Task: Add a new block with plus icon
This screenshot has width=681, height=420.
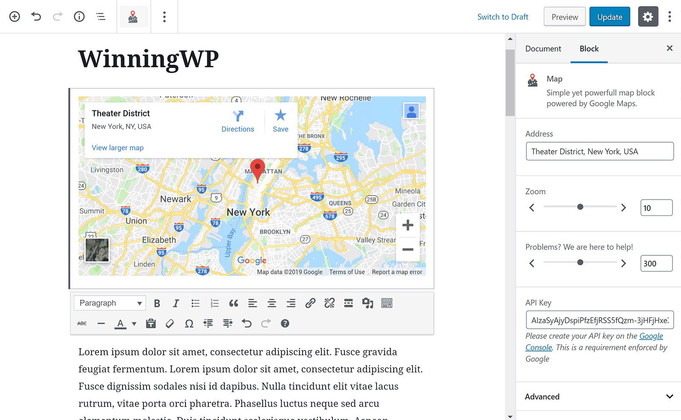Action: [x=14, y=17]
